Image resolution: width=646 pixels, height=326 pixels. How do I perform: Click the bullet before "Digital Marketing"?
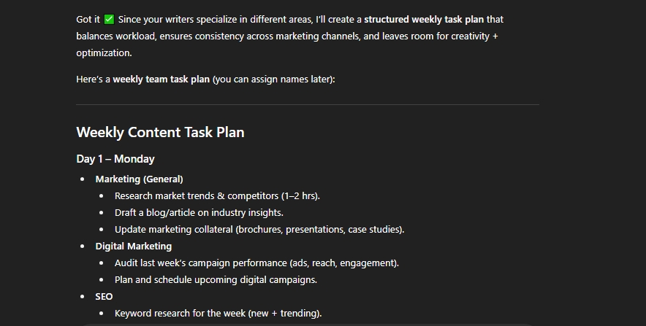[x=82, y=247]
